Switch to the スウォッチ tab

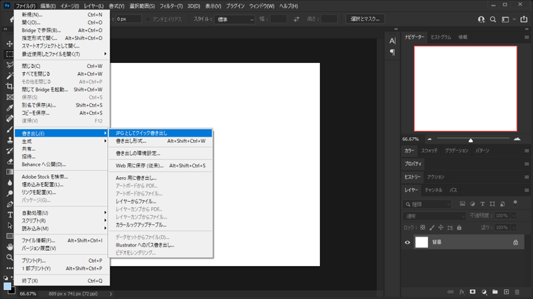coord(429,151)
